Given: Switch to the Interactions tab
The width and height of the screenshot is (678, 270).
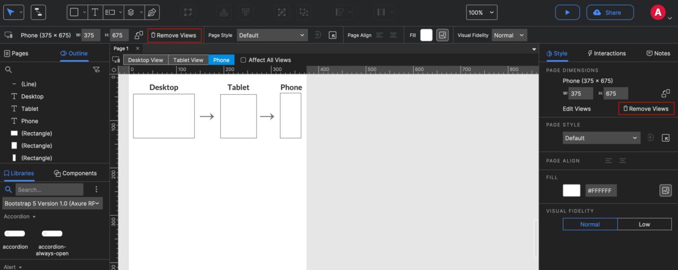Looking at the screenshot, I should (607, 53).
